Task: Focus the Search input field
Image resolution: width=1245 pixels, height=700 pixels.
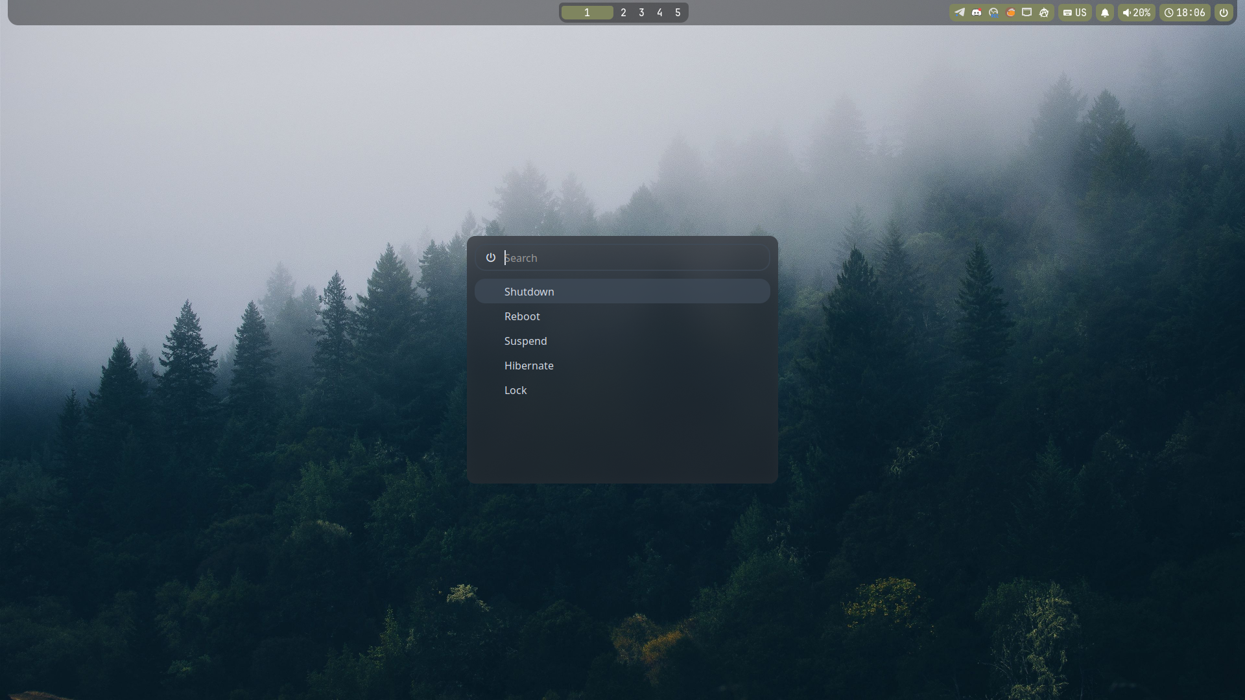Action: [635, 258]
